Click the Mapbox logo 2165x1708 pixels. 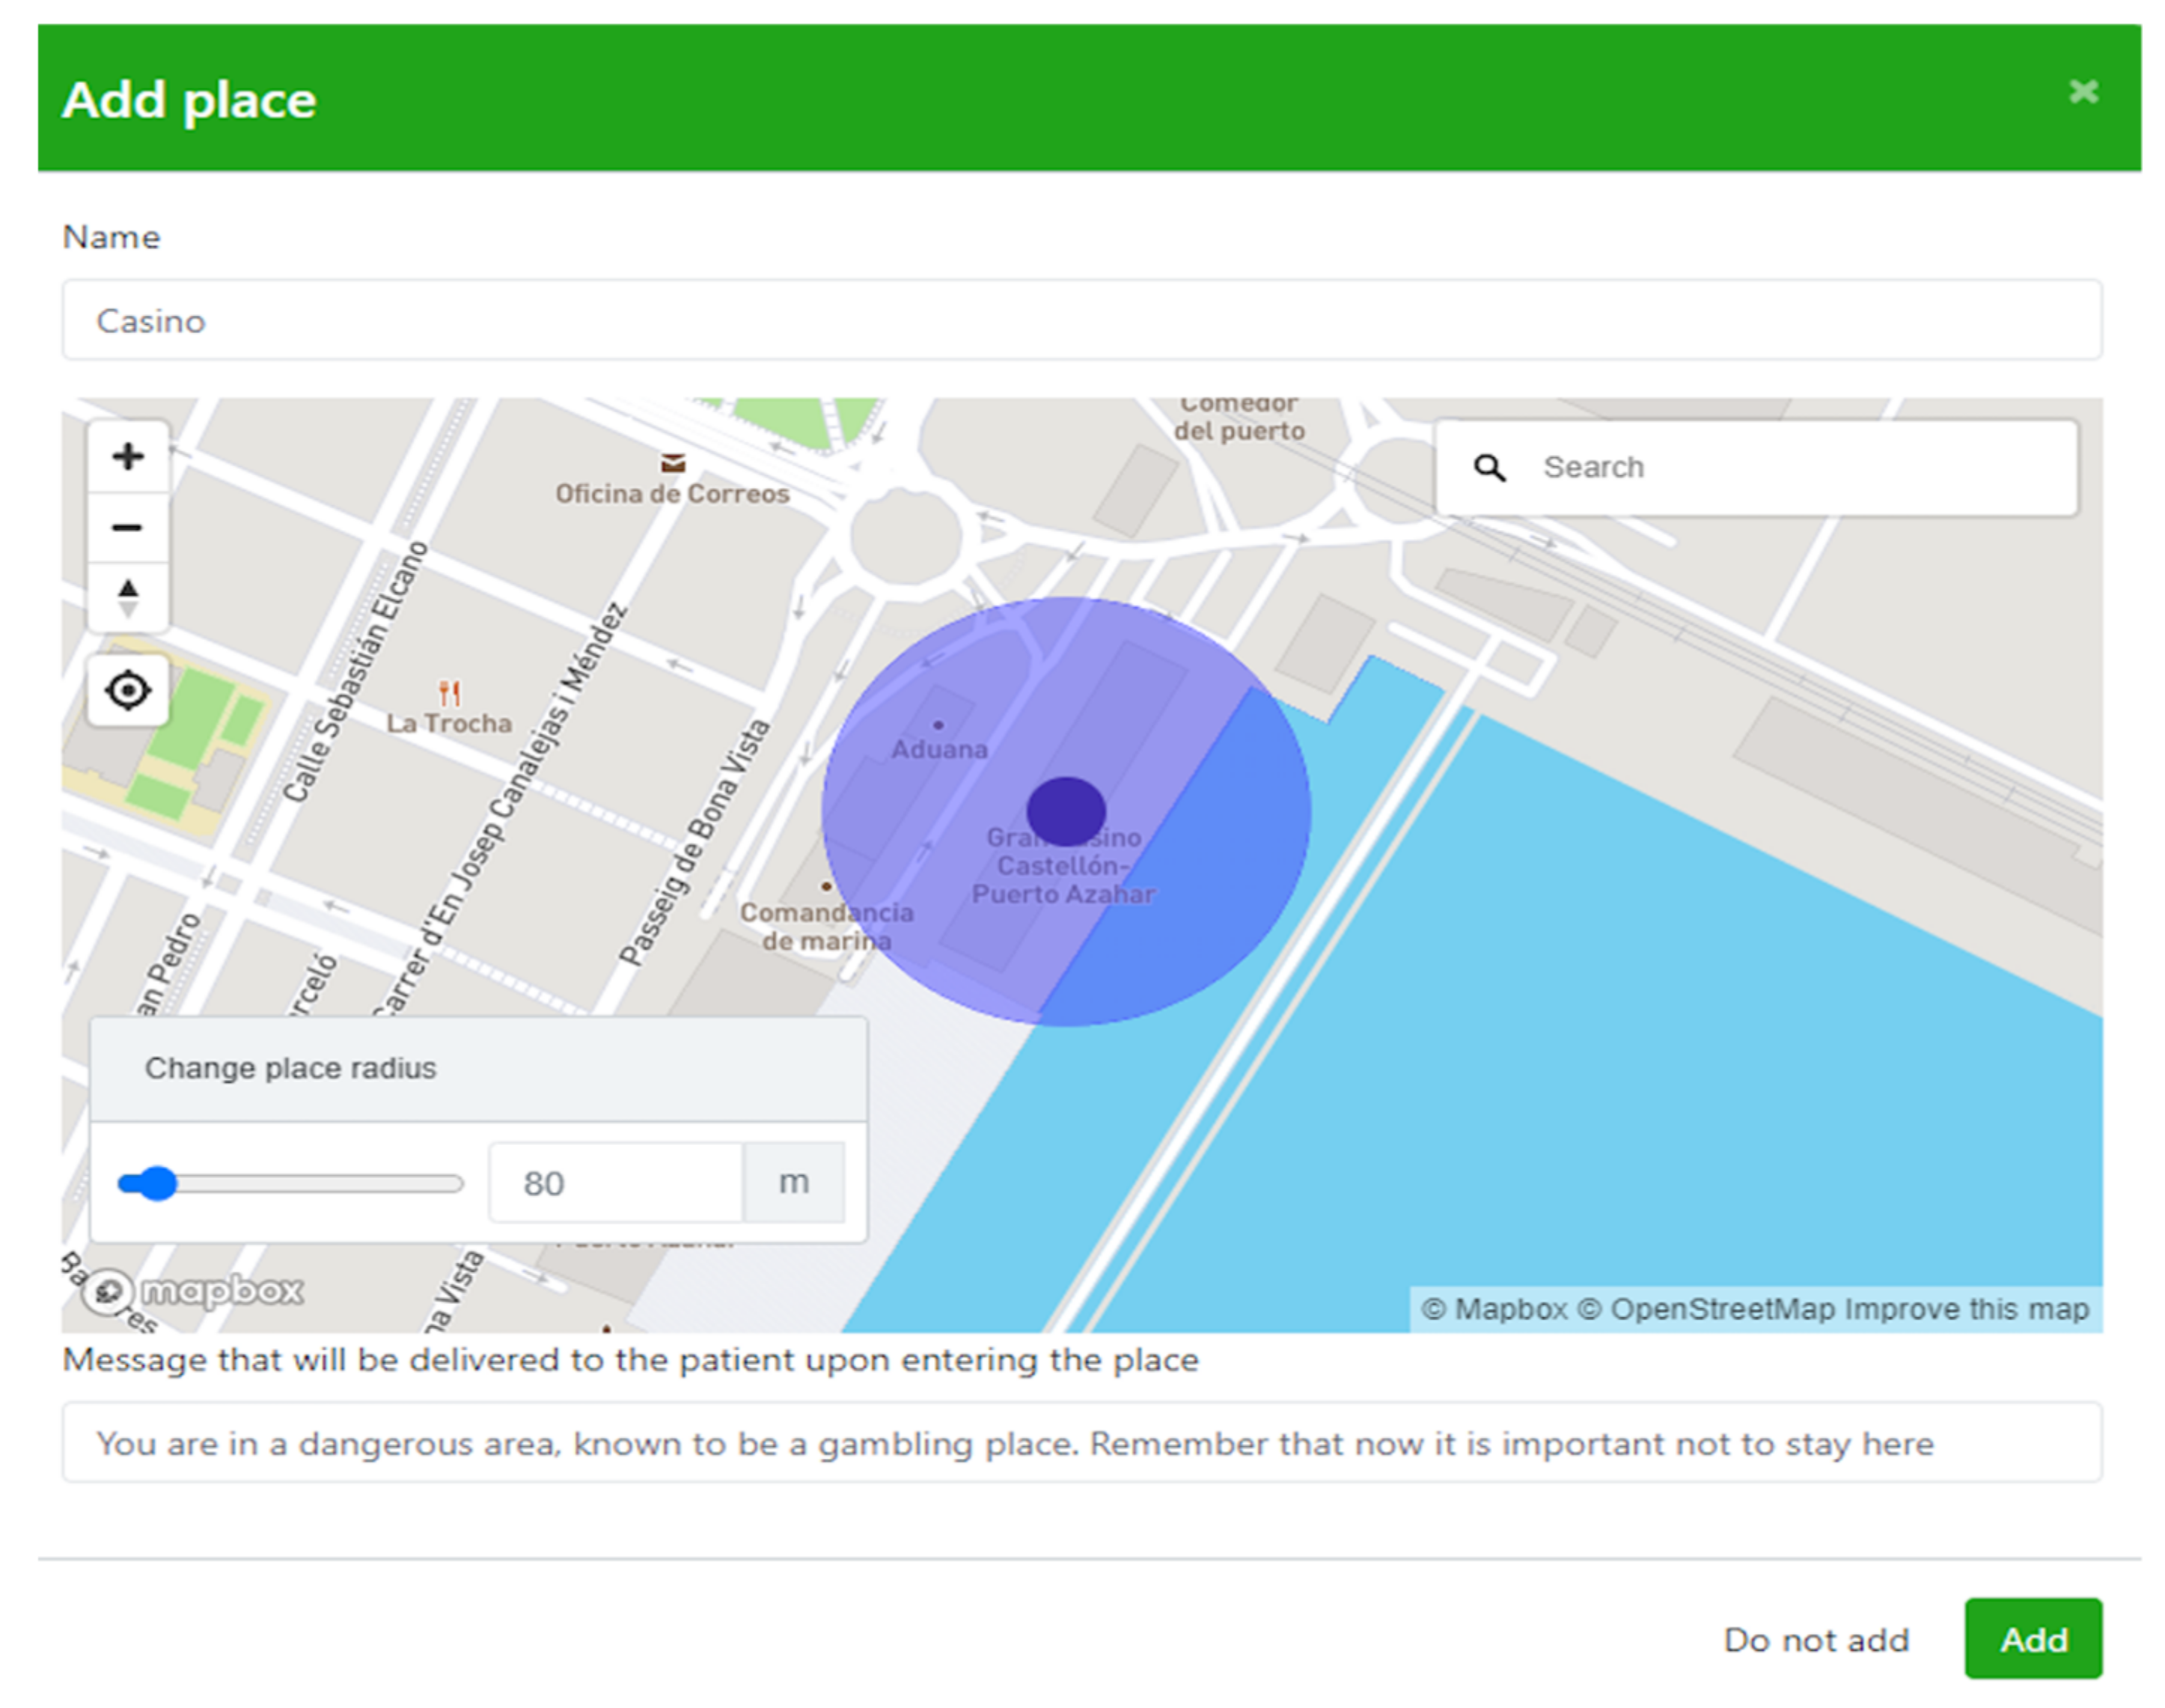pos(194,1291)
